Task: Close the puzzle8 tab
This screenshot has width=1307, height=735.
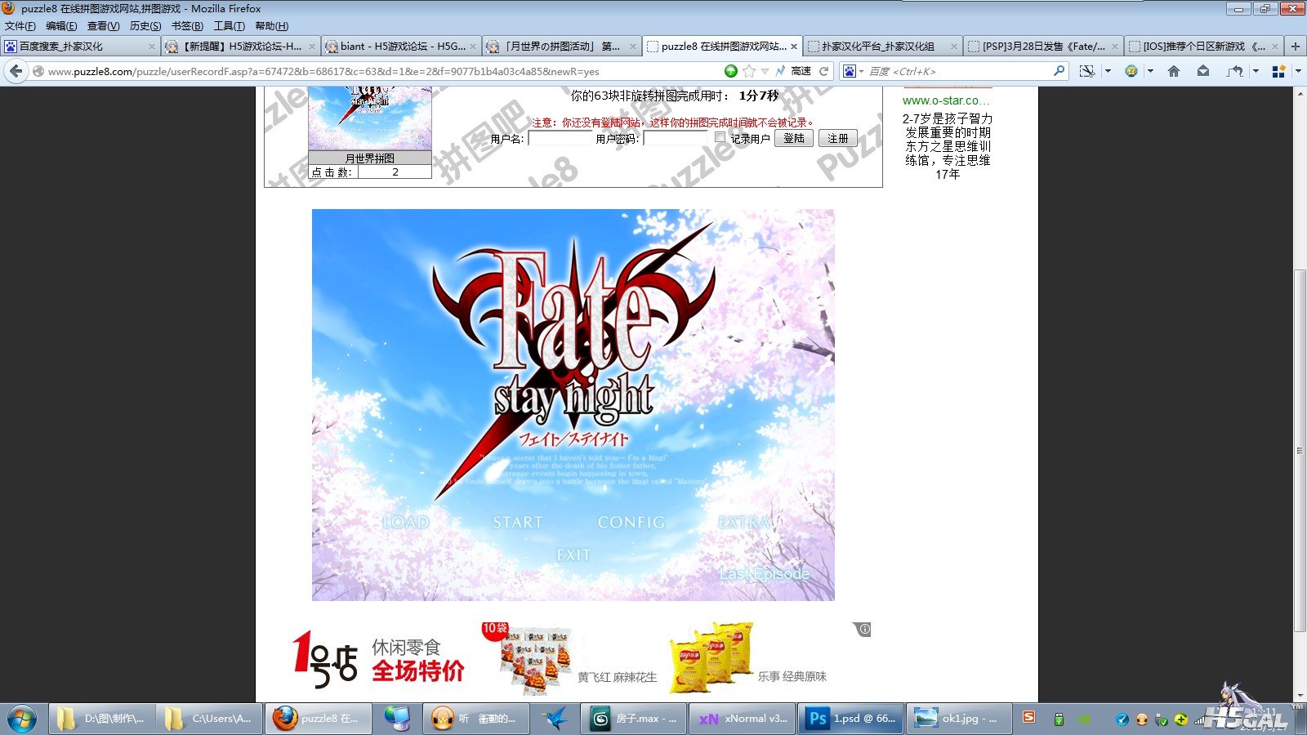Action: (x=794, y=47)
